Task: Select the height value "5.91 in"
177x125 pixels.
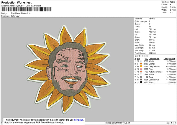Action: (x=173, y=7)
